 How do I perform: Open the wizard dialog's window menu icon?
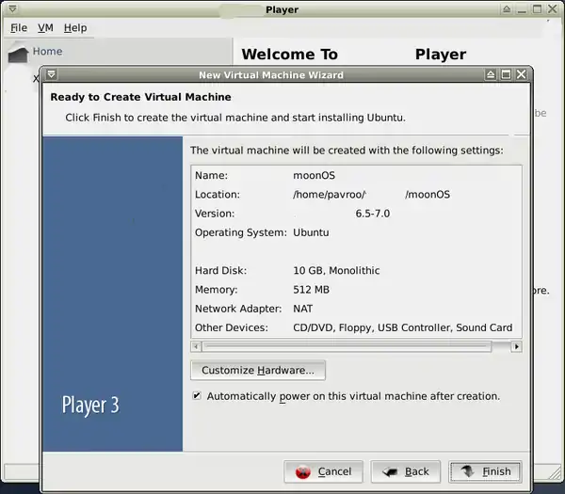click(51, 74)
